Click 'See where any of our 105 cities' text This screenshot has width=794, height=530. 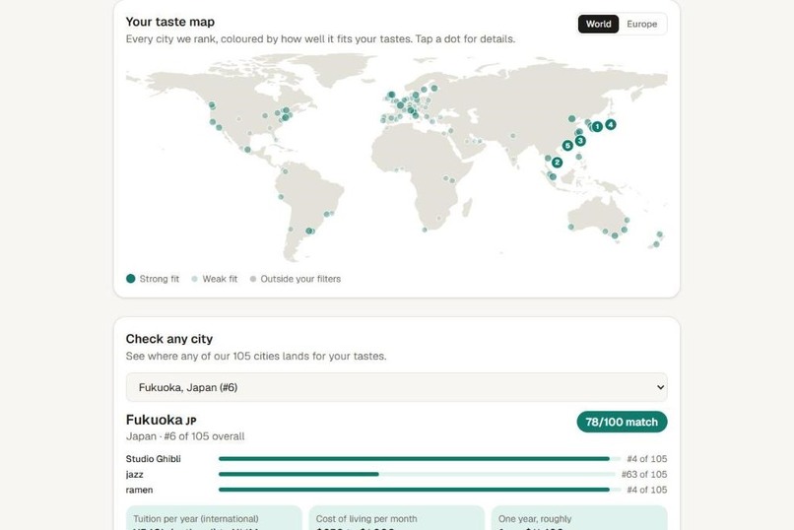[x=256, y=356]
